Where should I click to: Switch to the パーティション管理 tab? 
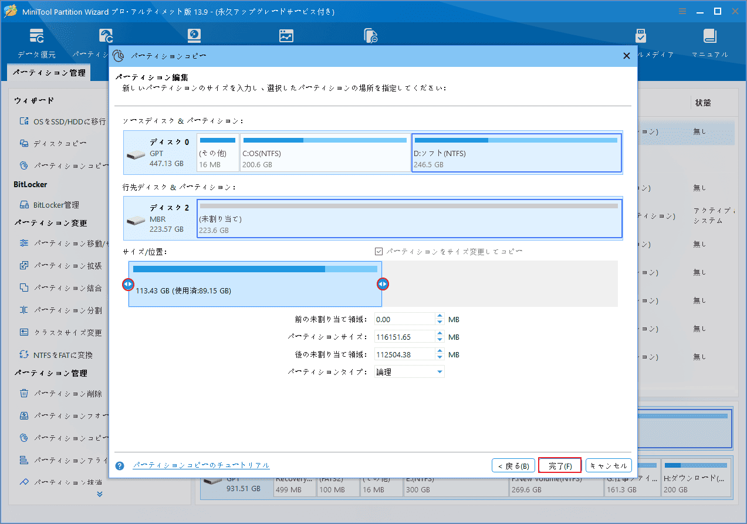(49, 73)
